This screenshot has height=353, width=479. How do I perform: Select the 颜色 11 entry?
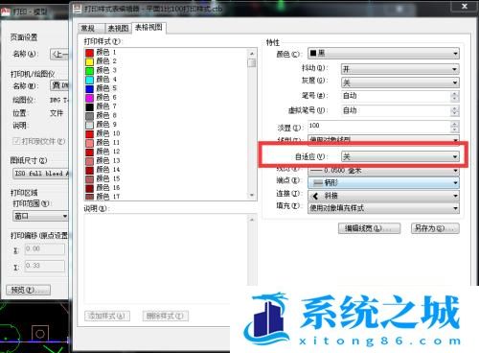pyautogui.click(x=103, y=142)
